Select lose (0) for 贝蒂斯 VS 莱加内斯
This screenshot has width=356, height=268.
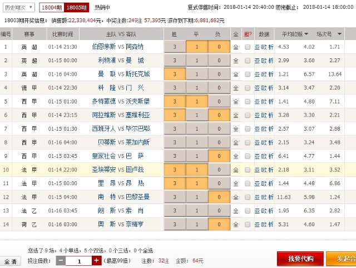tap(219, 142)
